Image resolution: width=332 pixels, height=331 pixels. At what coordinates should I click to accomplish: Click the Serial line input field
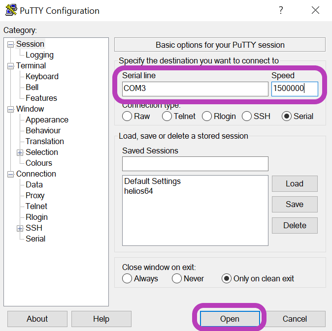195,89
